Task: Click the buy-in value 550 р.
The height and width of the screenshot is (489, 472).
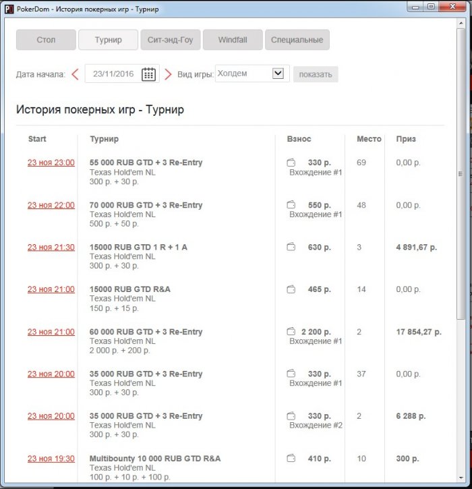Action: click(320, 205)
